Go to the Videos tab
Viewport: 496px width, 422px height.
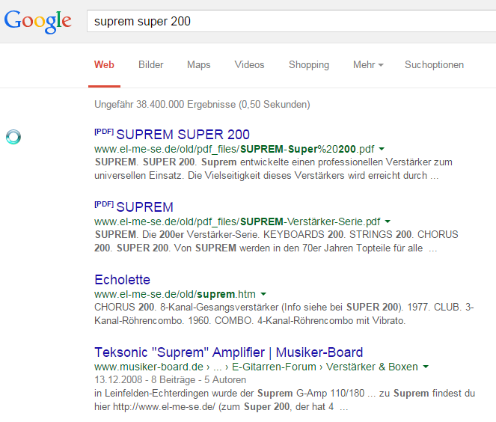tap(249, 65)
